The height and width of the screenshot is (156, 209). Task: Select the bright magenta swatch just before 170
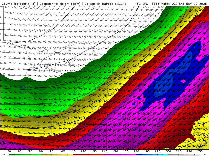pos(133,155)
